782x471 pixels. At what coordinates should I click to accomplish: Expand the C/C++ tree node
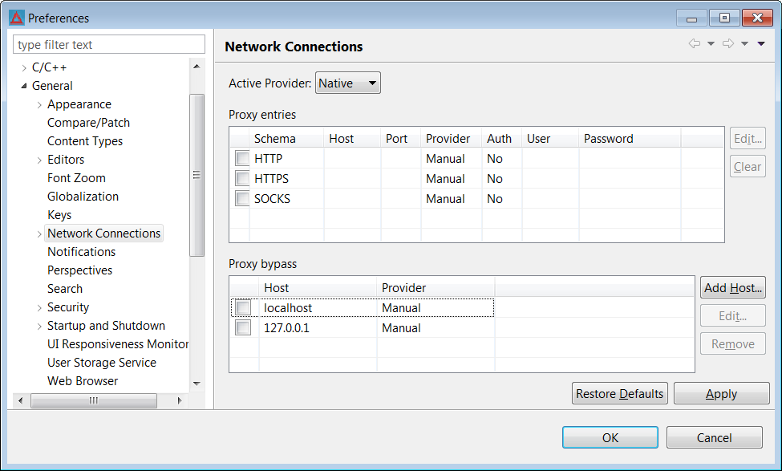pos(23,68)
